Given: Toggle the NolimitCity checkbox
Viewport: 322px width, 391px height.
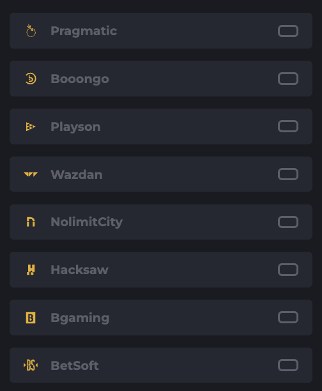Looking at the screenshot, I should 288,222.
